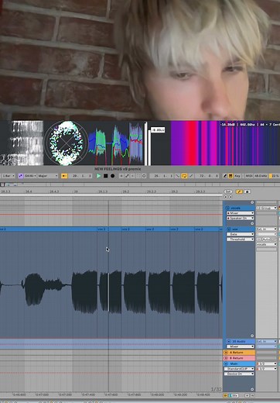Fold the Main track

226,363
